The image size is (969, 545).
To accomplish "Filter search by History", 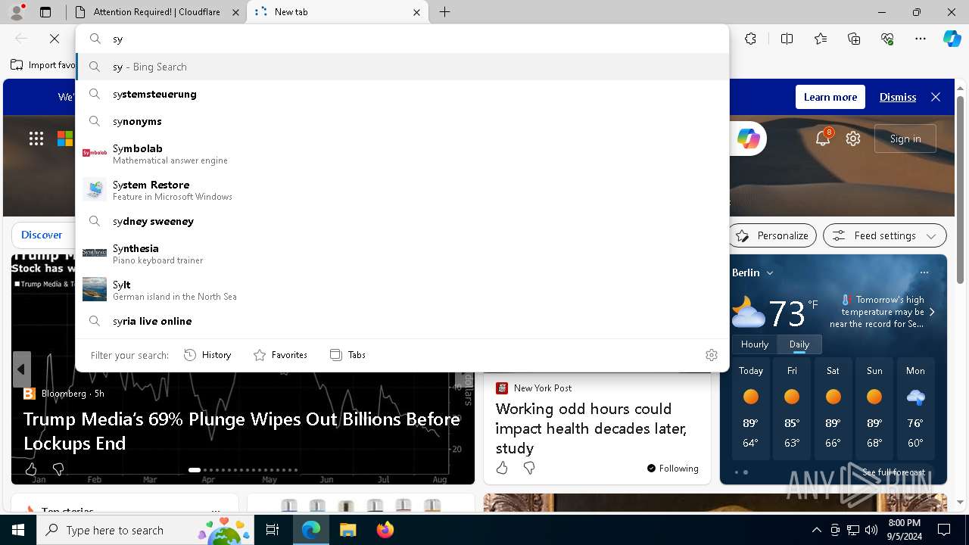I will 207,355.
